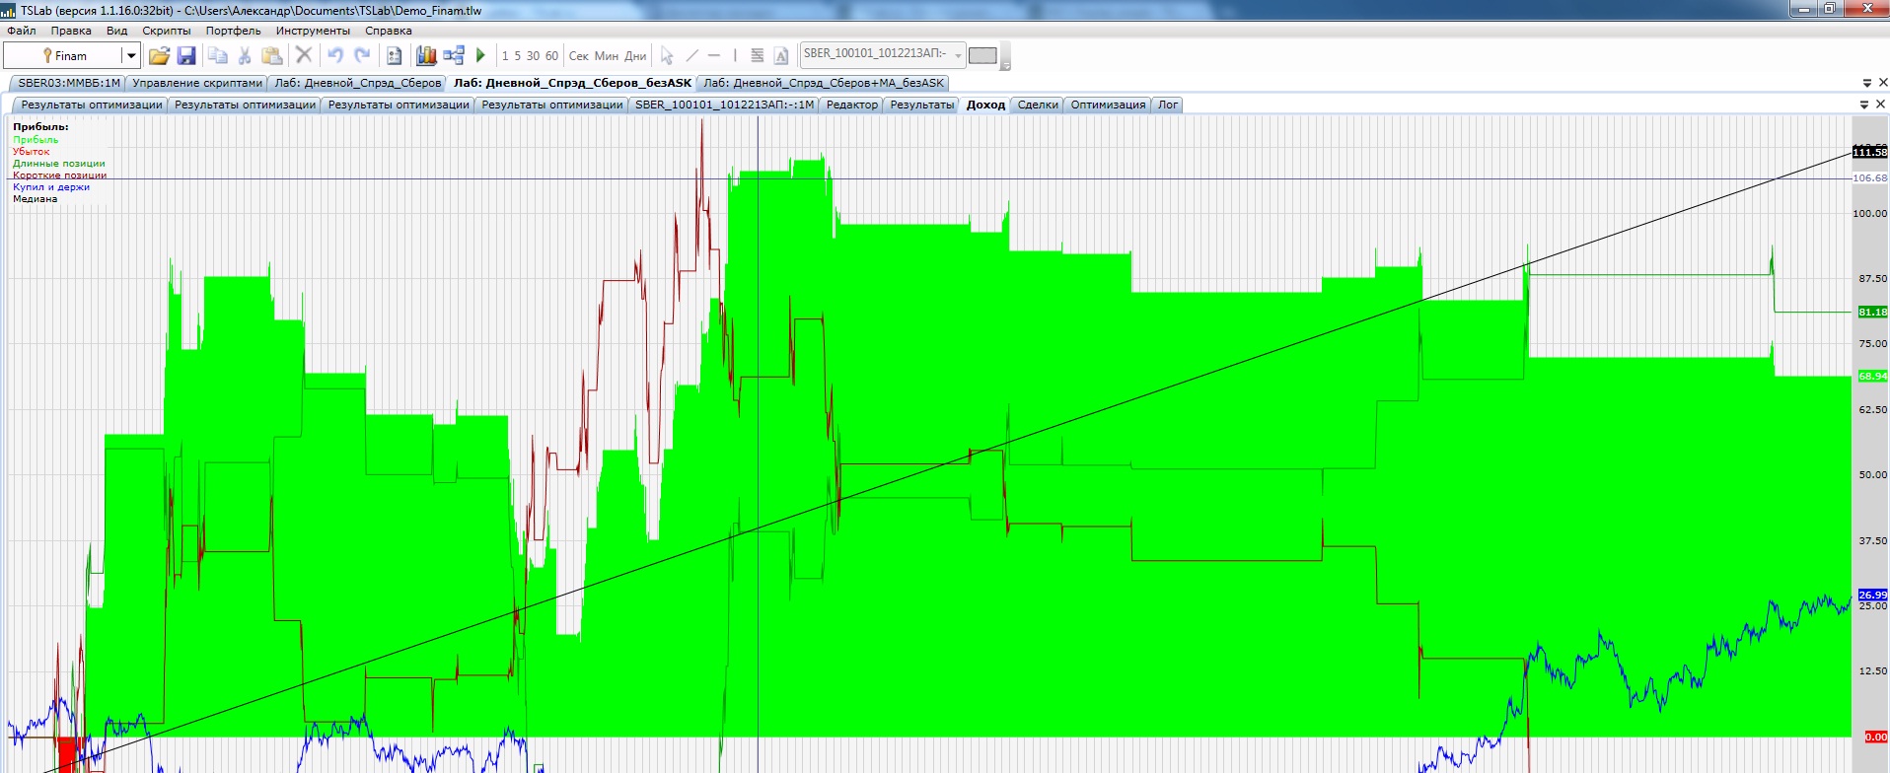
Task: Switch timeframe units to Сек
Action: [x=579, y=56]
